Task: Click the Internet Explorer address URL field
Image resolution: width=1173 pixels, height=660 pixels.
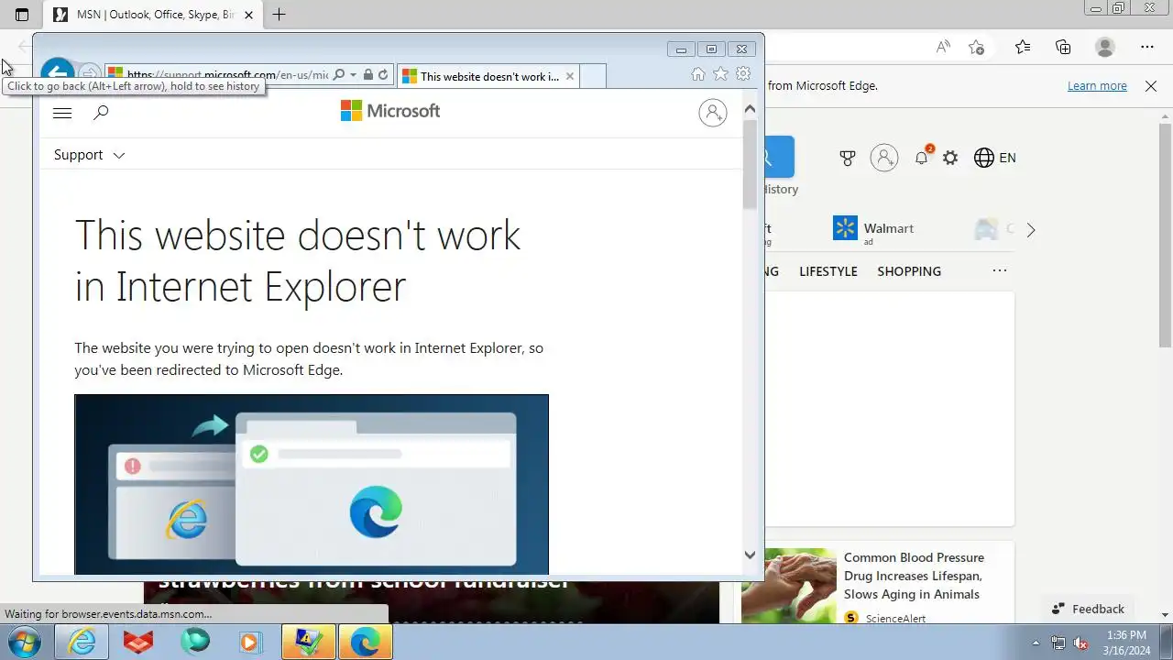Action: 227,75
